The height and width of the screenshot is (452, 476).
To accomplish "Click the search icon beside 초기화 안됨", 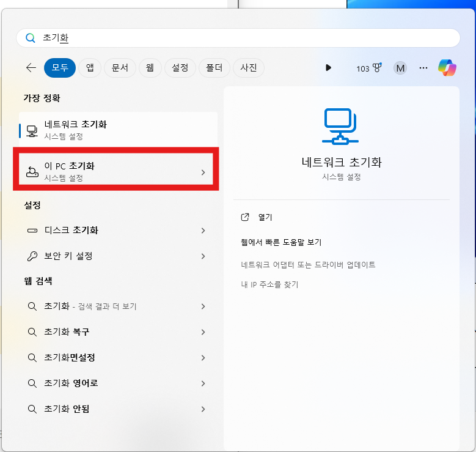I will coord(32,409).
